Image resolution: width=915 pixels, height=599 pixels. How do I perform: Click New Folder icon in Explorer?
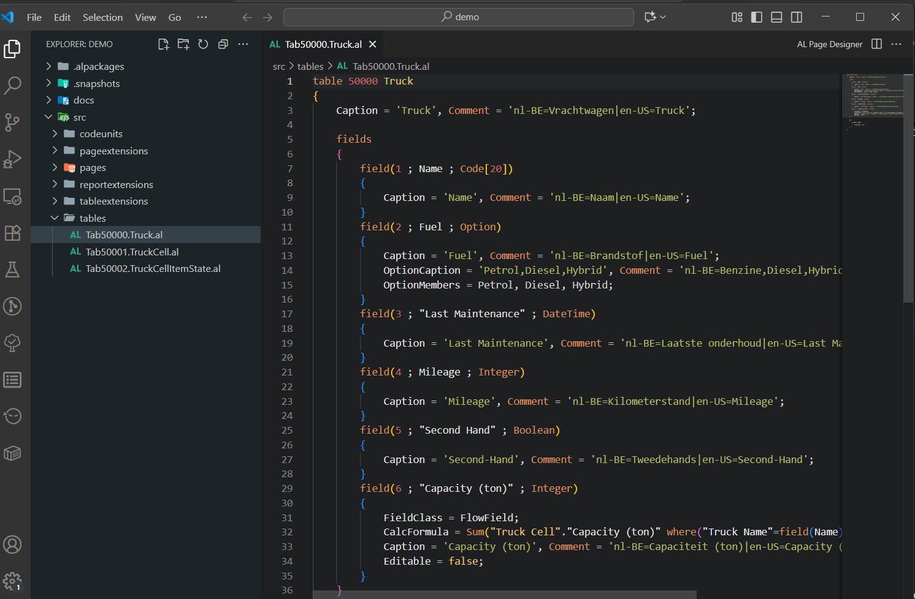pyautogui.click(x=183, y=44)
